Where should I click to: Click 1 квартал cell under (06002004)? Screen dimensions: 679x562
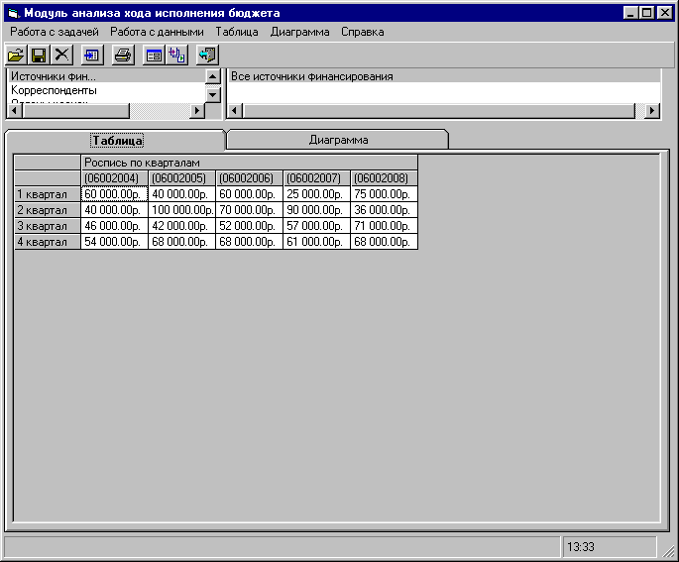coord(114,194)
